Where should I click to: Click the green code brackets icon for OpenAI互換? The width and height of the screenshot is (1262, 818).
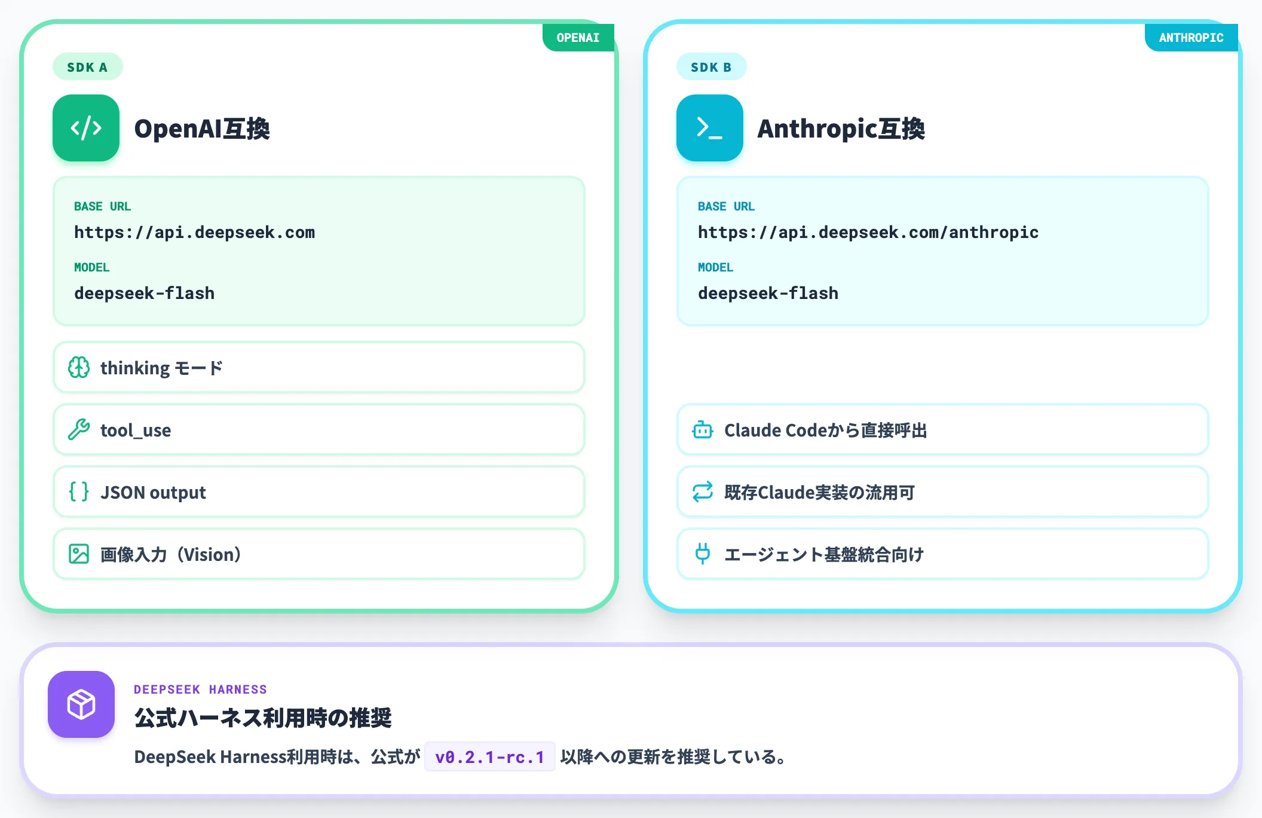coord(86,128)
